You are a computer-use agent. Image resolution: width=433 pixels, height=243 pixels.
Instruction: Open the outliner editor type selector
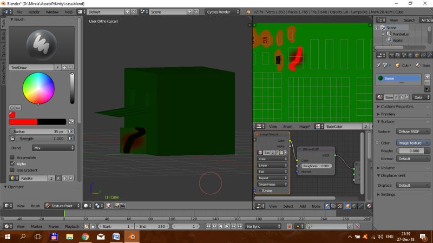381,20
